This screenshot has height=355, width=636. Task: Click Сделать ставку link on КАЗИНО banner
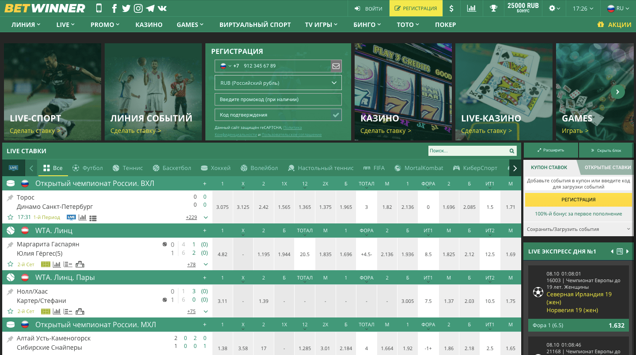click(x=386, y=131)
